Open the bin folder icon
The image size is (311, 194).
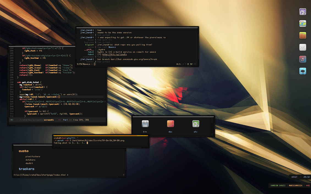click(145, 124)
